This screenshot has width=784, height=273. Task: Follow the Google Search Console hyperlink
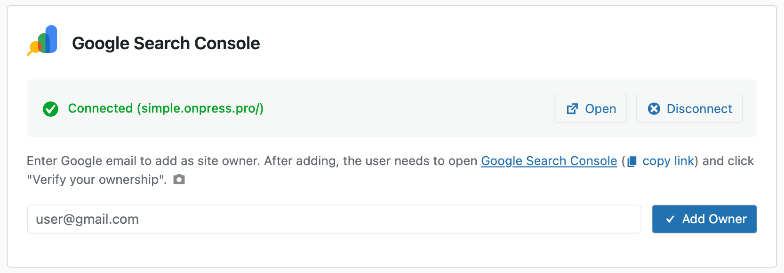pyautogui.click(x=549, y=161)
